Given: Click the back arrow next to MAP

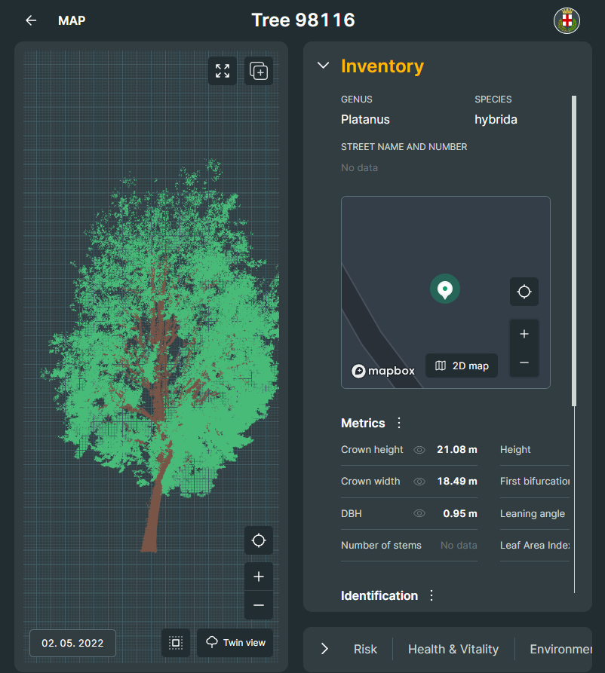Looking at the screenshot, I should click(x=31, y=20).
